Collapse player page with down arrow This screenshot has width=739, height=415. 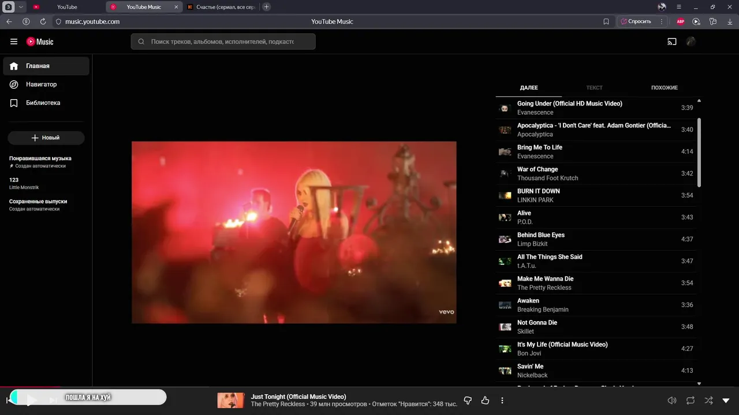pos(726,400)
